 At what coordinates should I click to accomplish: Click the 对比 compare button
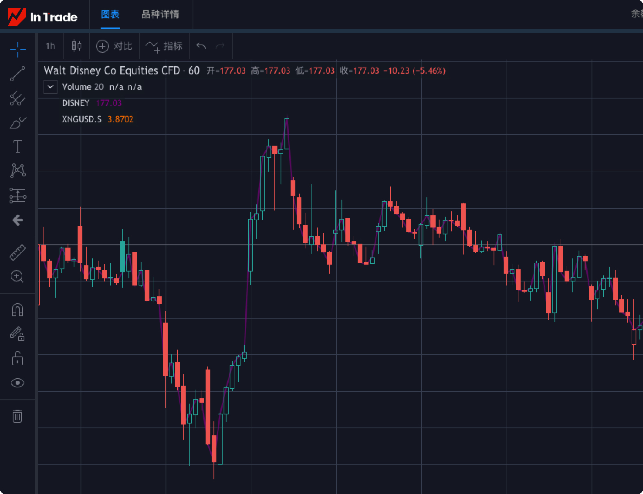(114, 46)
